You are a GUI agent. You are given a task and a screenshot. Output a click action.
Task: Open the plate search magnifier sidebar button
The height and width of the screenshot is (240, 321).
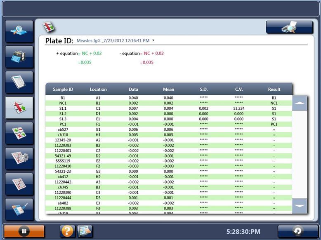pyautogui.click(x=19, y=31)
